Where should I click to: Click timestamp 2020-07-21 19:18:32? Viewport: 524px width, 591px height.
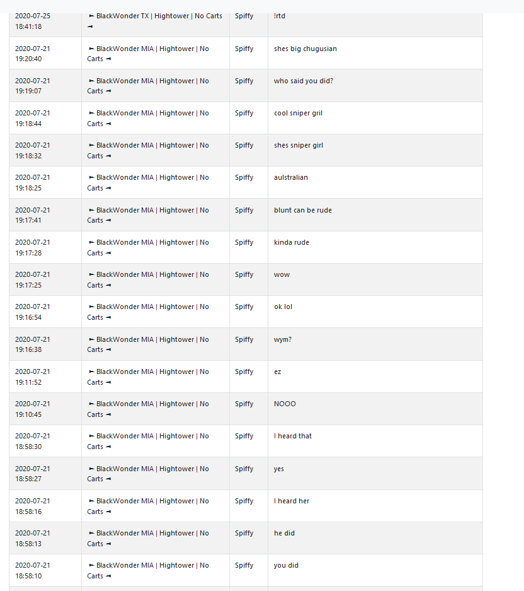click(32, 150)
